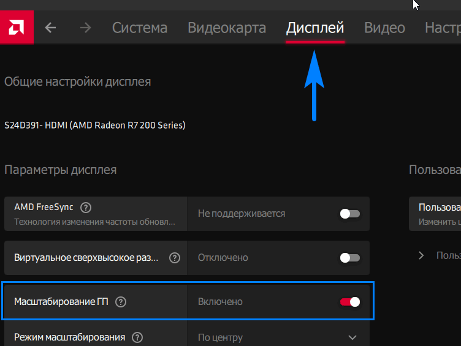Image resolution: width=461 pixels, height=346 pixels.
Task: Click the Режим масштабирования label
Action: point(70,337)
